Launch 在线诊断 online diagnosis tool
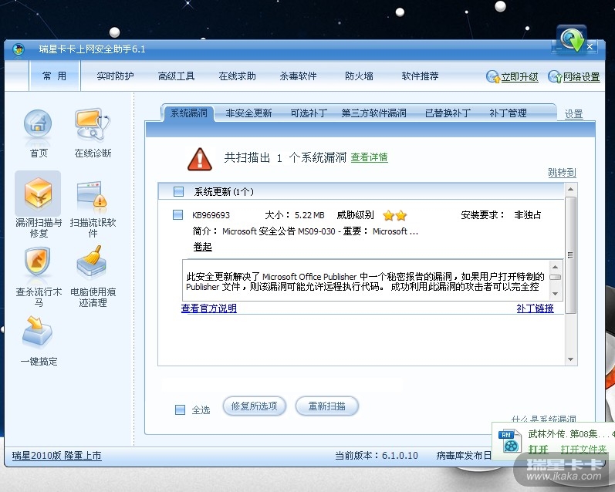Viewport: 615px width, 492px height. (93, 125)
